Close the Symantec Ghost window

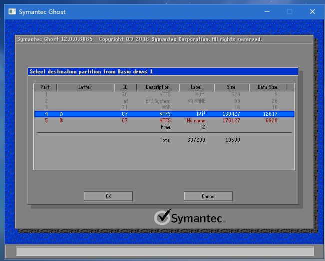pos(313,11)
